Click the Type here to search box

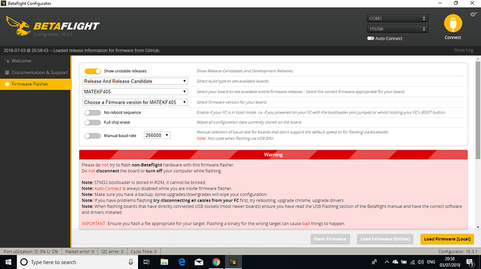pos(77,262)
